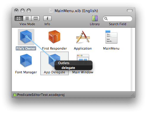Open the MainMenu menu object icon
Viewport: 147px width, 114px height.
[111, 37]
